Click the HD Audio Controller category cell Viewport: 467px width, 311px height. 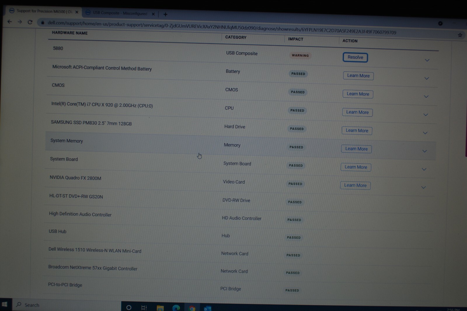[241, 218]
